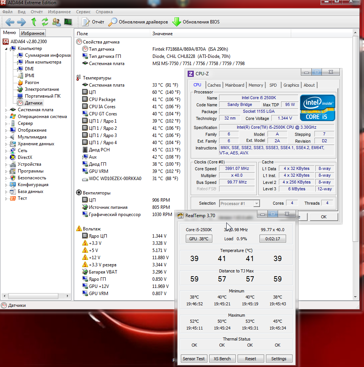364x367 pixels.
Task: Open the Сервис menu
Action: point(83,12)
